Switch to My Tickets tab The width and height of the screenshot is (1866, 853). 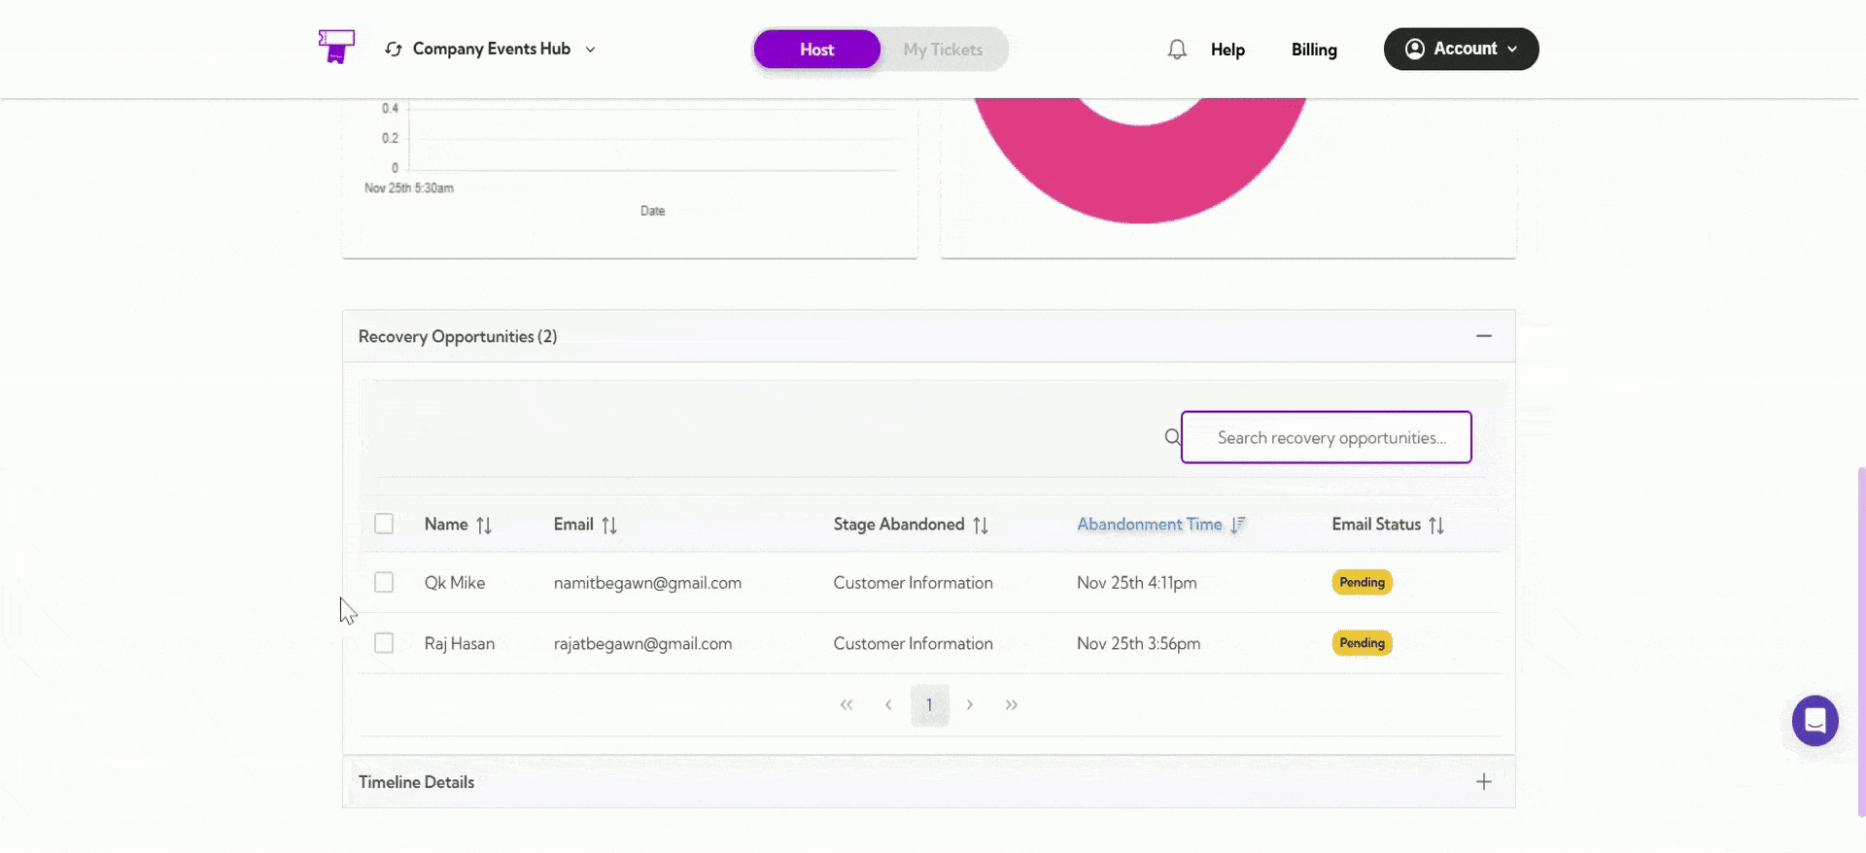click(943, 50)
